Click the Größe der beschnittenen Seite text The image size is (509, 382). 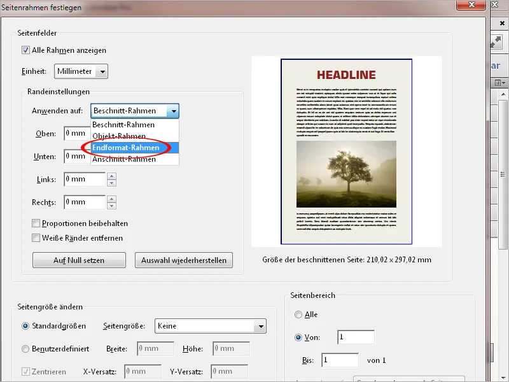[347, 260]
